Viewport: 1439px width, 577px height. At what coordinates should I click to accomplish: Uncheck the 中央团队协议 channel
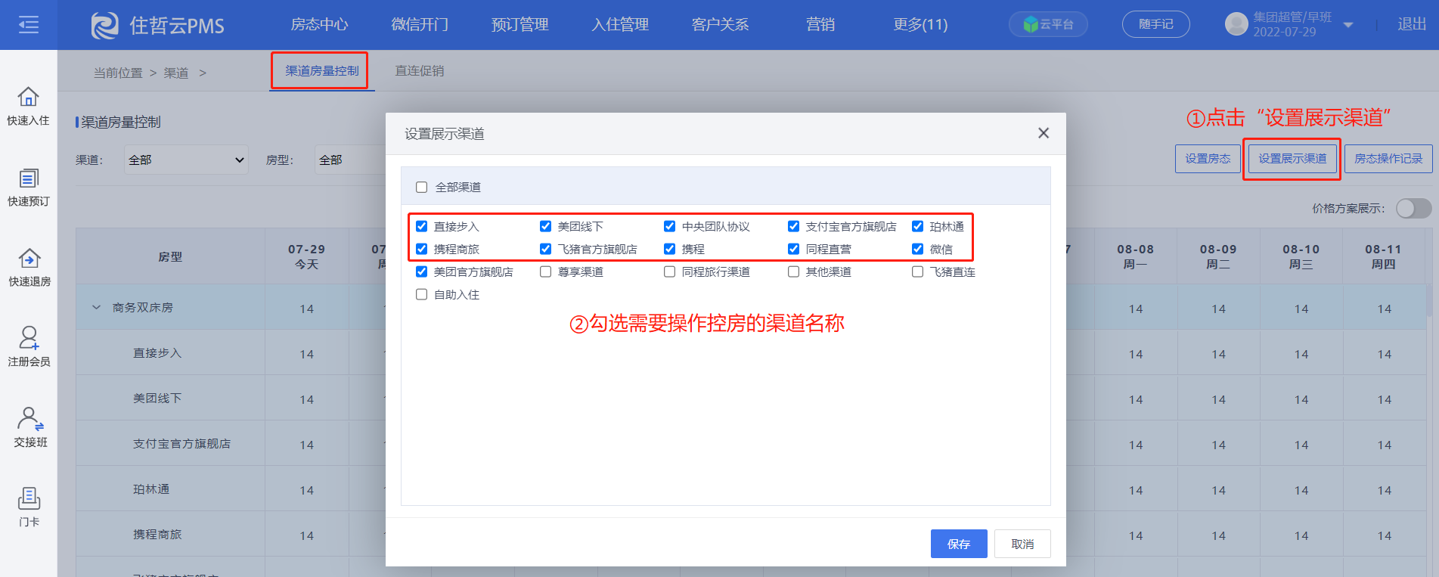[x=670, y=226]
